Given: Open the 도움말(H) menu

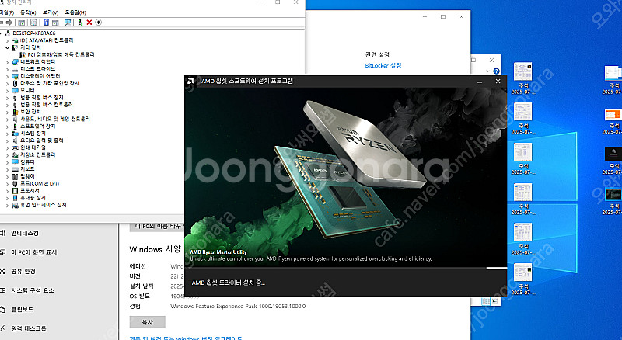Looking at the screenshot, I should 75,12.
